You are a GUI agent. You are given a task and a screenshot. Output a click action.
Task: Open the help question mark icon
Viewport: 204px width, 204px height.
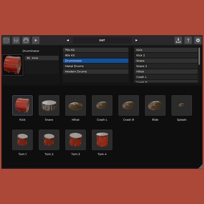188,40
